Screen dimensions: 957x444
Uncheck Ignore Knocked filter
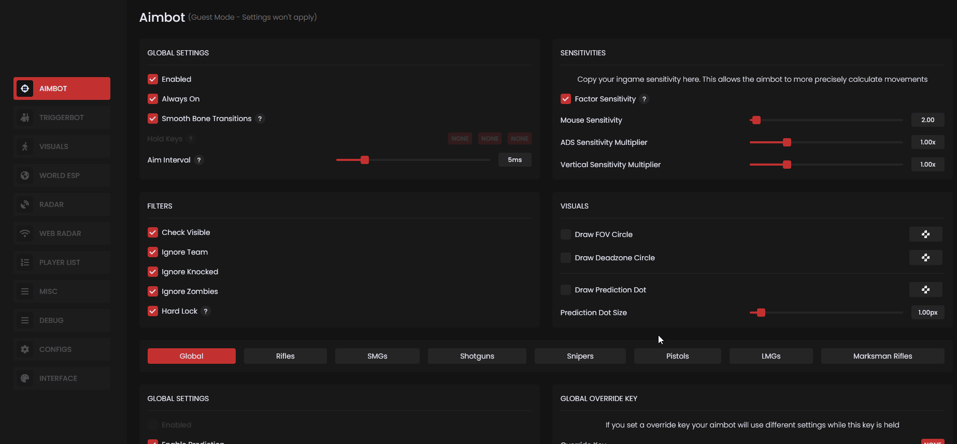(153, 272)
